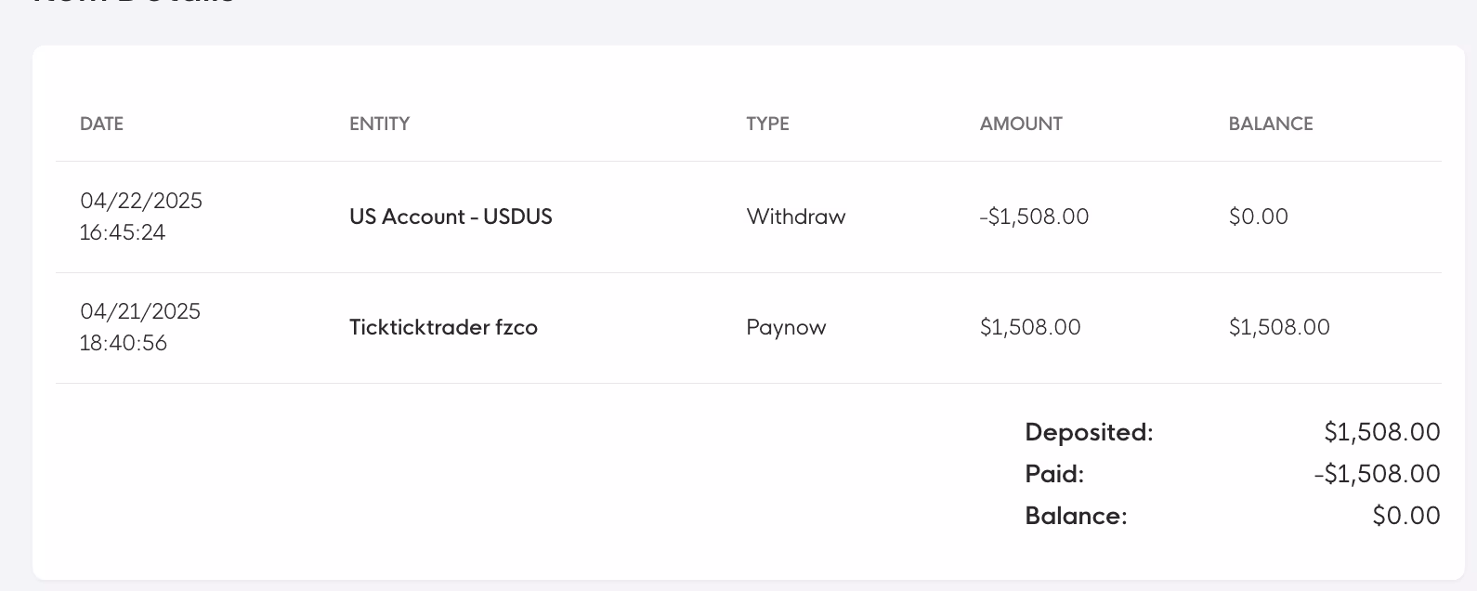Click the BALANCE column header
Screen dimensions: 1477x591
1270,124
